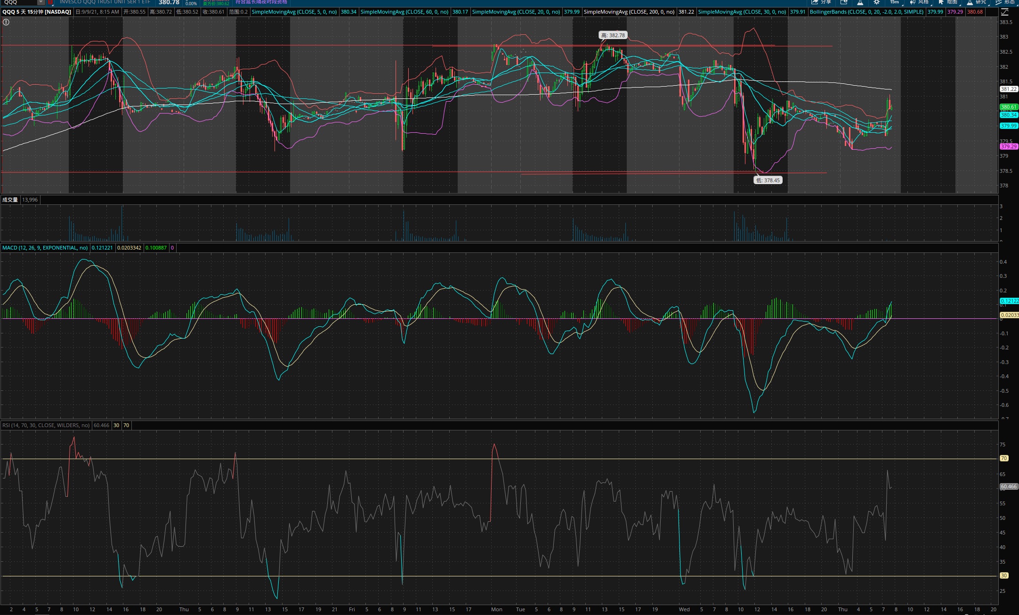Select the BollingerBands study label
Image resolution: width=1019 pixels, height=615 pixels.
[x=867, y=12]
